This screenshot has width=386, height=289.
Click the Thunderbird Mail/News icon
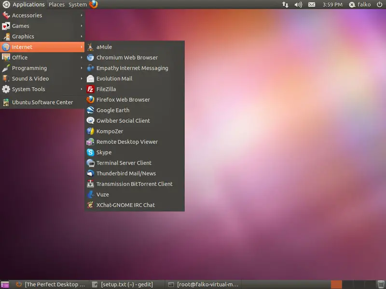(90, 173)
